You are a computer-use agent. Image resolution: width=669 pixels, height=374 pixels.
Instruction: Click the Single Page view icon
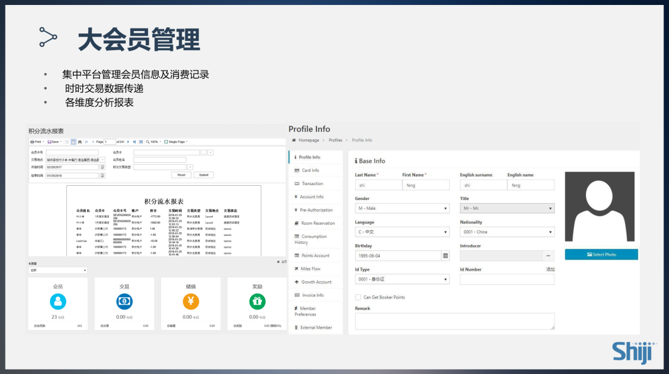point(166,142)
